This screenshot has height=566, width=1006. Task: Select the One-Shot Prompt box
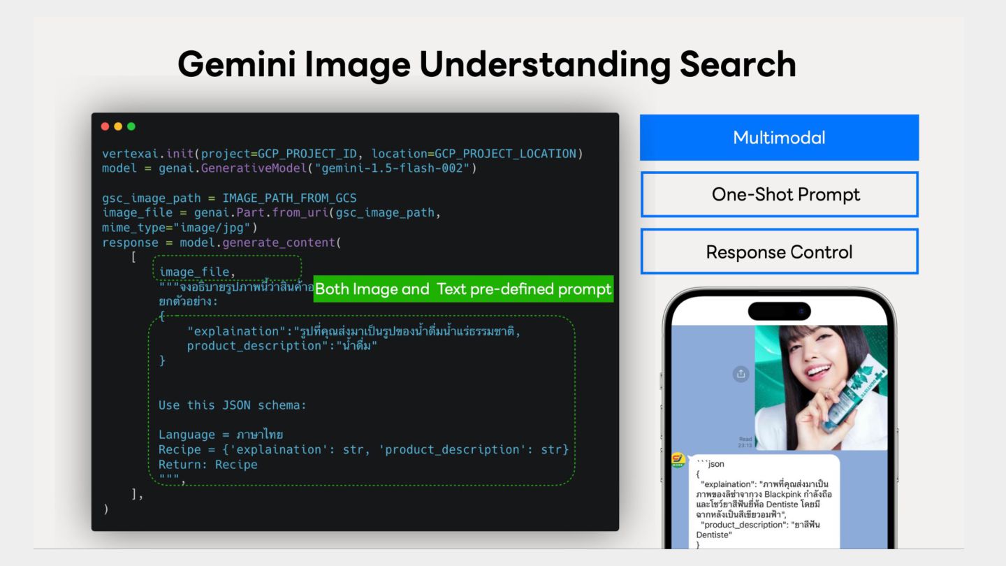click(x=779, y=194)
